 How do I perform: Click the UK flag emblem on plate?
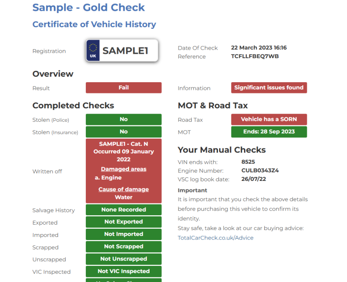coord(93,51)
